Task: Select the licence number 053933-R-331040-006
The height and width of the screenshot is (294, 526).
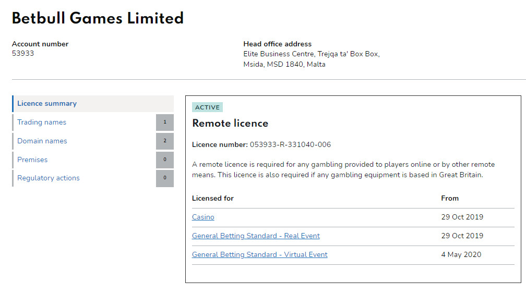Action: click(x=290, y=145)
